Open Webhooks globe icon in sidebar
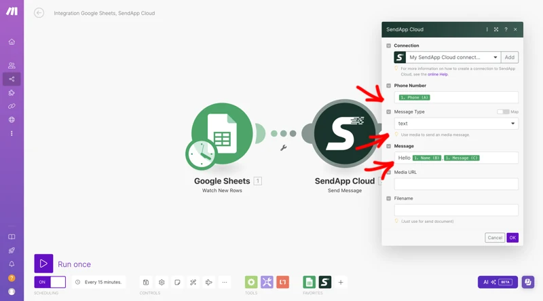 click(12, 120)
